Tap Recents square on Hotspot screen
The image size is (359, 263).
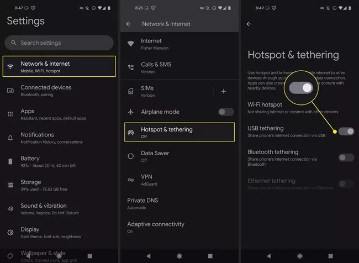point(331,256)
